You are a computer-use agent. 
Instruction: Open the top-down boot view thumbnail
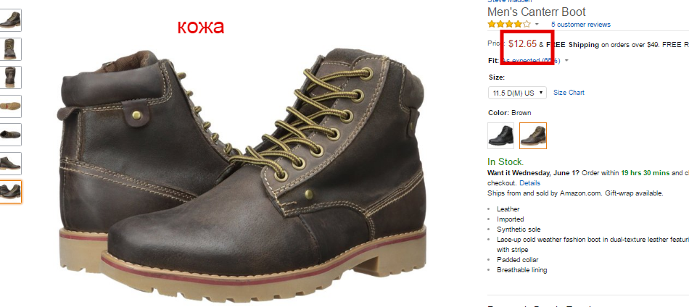pyautogui.click(x=11, y=135)
